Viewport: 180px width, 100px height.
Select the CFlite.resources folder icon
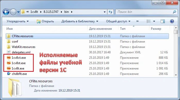pyautogui.click(x=9, y=36)
